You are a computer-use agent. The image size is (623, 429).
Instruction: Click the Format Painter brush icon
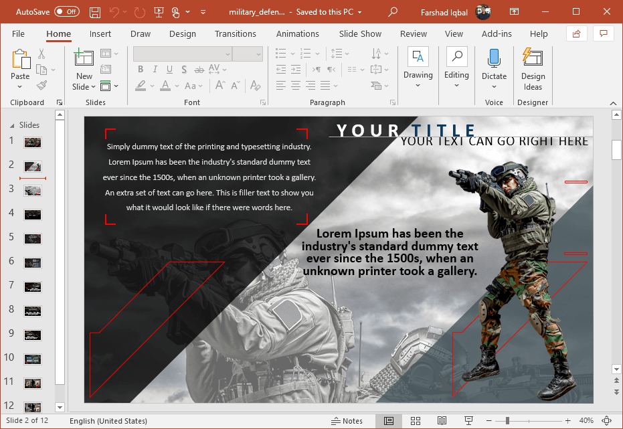tap(41, 86)
